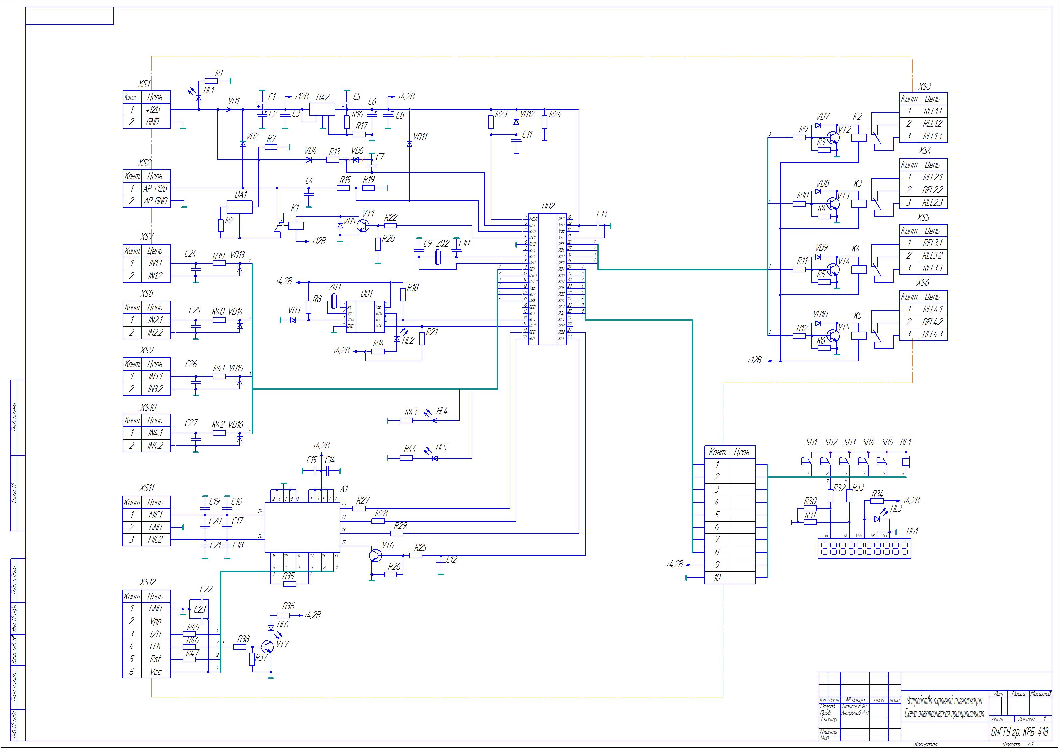This screenshot has width=1059, height=748.
Task: Click the 'IN3.1' cell in XS9
Action: point(156,376)
